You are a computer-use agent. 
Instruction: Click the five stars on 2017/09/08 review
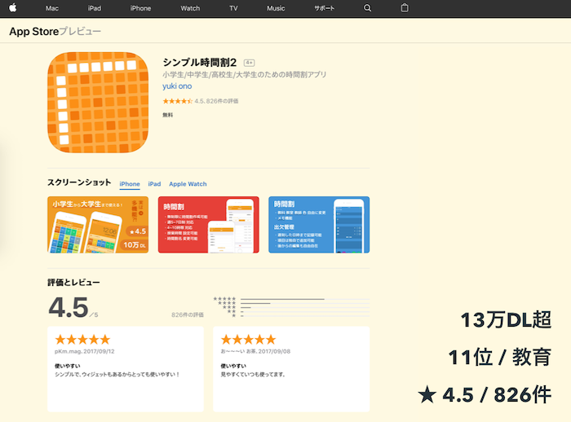(x=248, y=340)
